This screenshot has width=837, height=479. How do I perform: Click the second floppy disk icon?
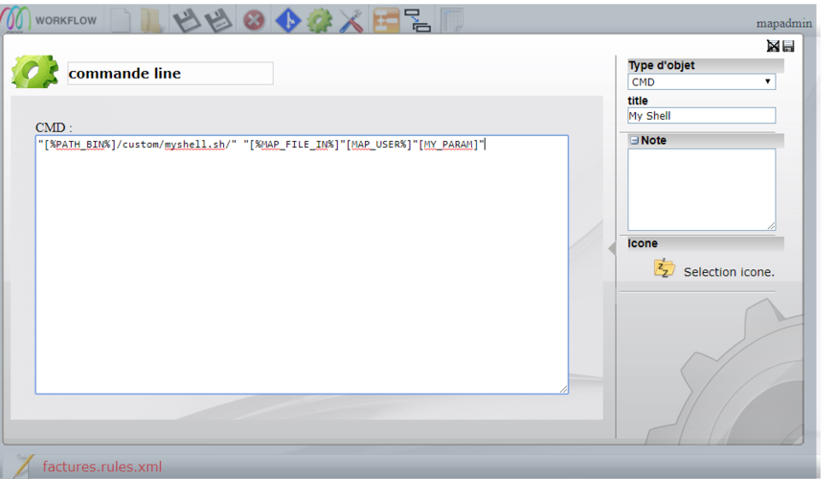pyautogui.click(x=219, y=20)
